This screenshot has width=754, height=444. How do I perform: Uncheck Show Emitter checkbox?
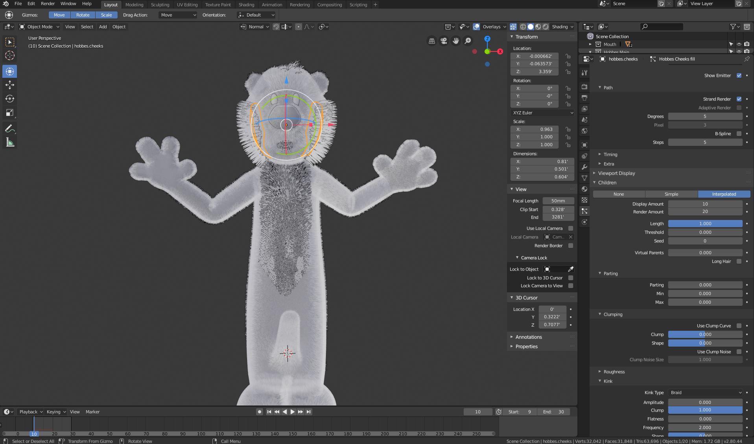pos(739,75)
